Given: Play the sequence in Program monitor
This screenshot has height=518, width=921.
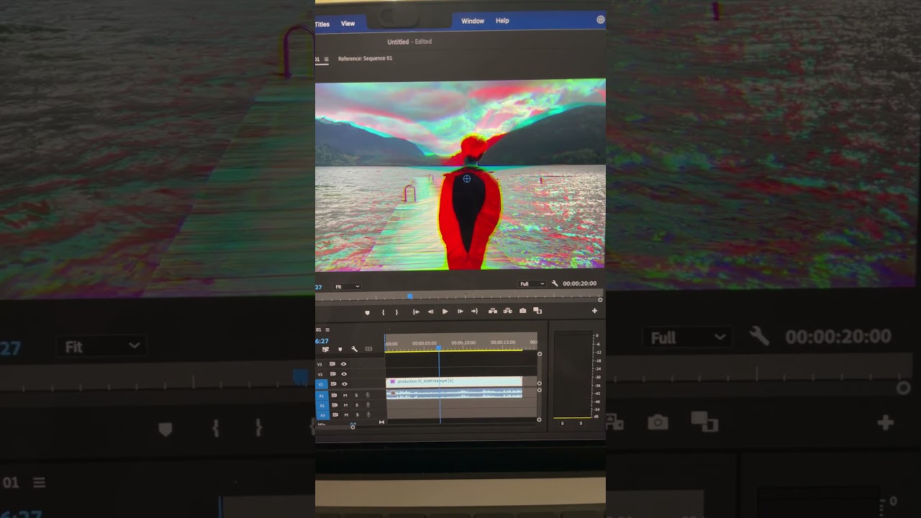Looking at the screenshot, I should click(445, 312).
